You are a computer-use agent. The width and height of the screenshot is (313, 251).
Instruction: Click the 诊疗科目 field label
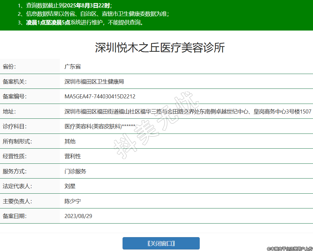(x=15, y=126)
